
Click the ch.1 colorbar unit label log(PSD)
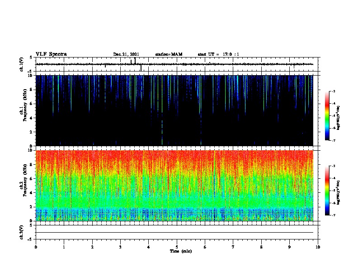tap(339, 118)
